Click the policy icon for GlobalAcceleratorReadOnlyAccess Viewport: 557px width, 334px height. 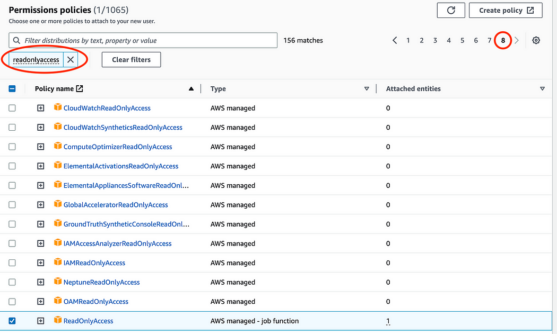[57, 204]
